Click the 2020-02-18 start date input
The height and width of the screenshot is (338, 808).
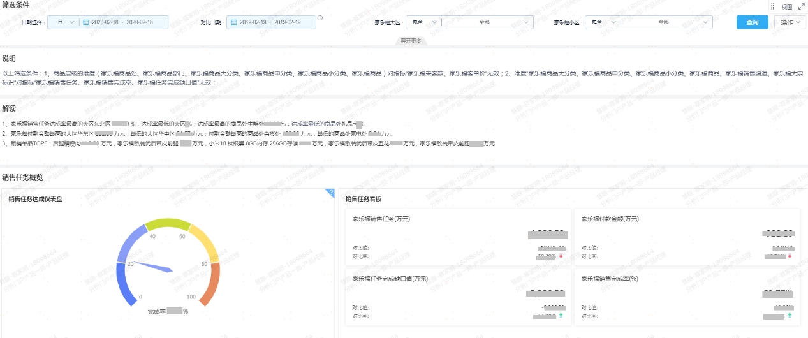[105, 22]
